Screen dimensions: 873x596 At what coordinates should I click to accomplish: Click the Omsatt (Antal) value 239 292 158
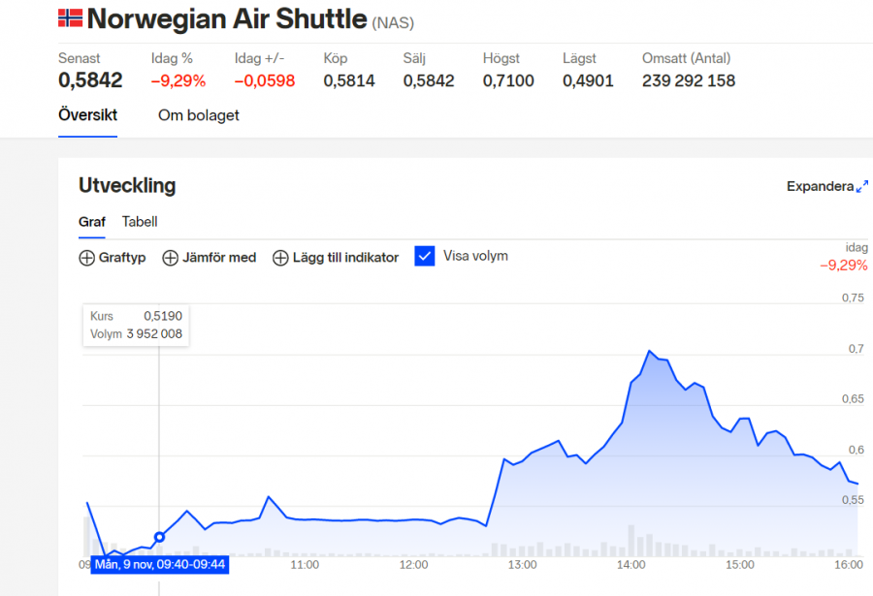click(688, 81)
